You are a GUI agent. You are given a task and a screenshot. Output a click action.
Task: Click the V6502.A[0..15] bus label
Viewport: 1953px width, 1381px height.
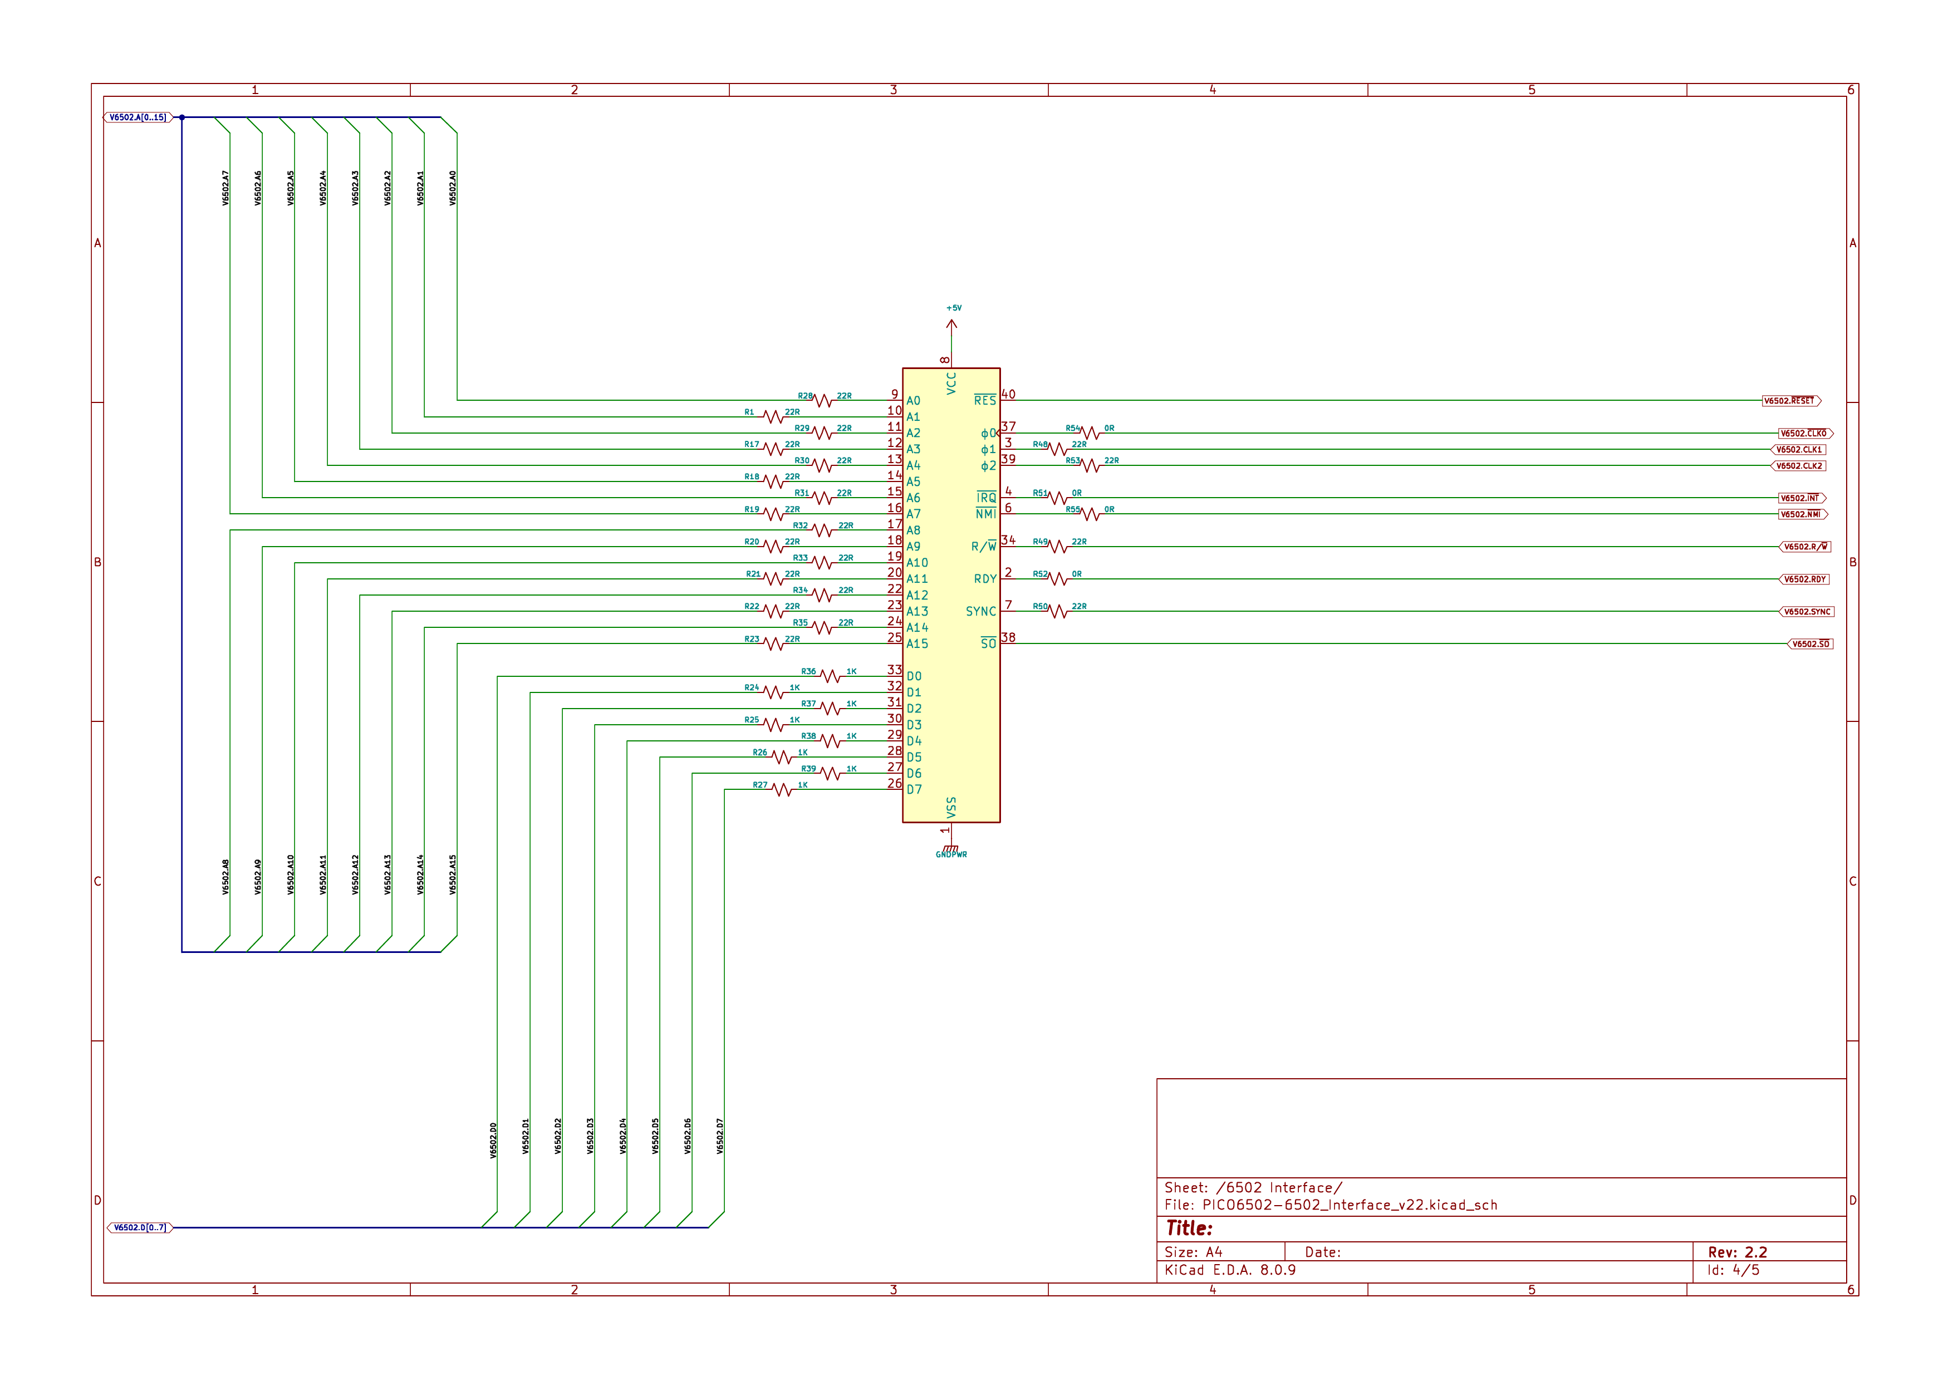pos(139,116)
